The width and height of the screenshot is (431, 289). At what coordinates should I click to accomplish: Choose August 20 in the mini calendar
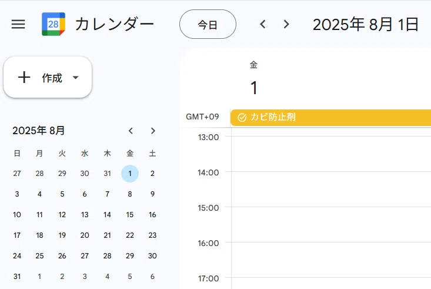(x=85, y=235)
